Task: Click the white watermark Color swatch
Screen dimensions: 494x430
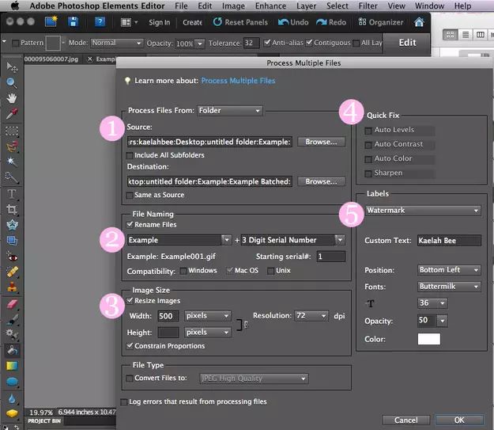Action: point(428,339)
